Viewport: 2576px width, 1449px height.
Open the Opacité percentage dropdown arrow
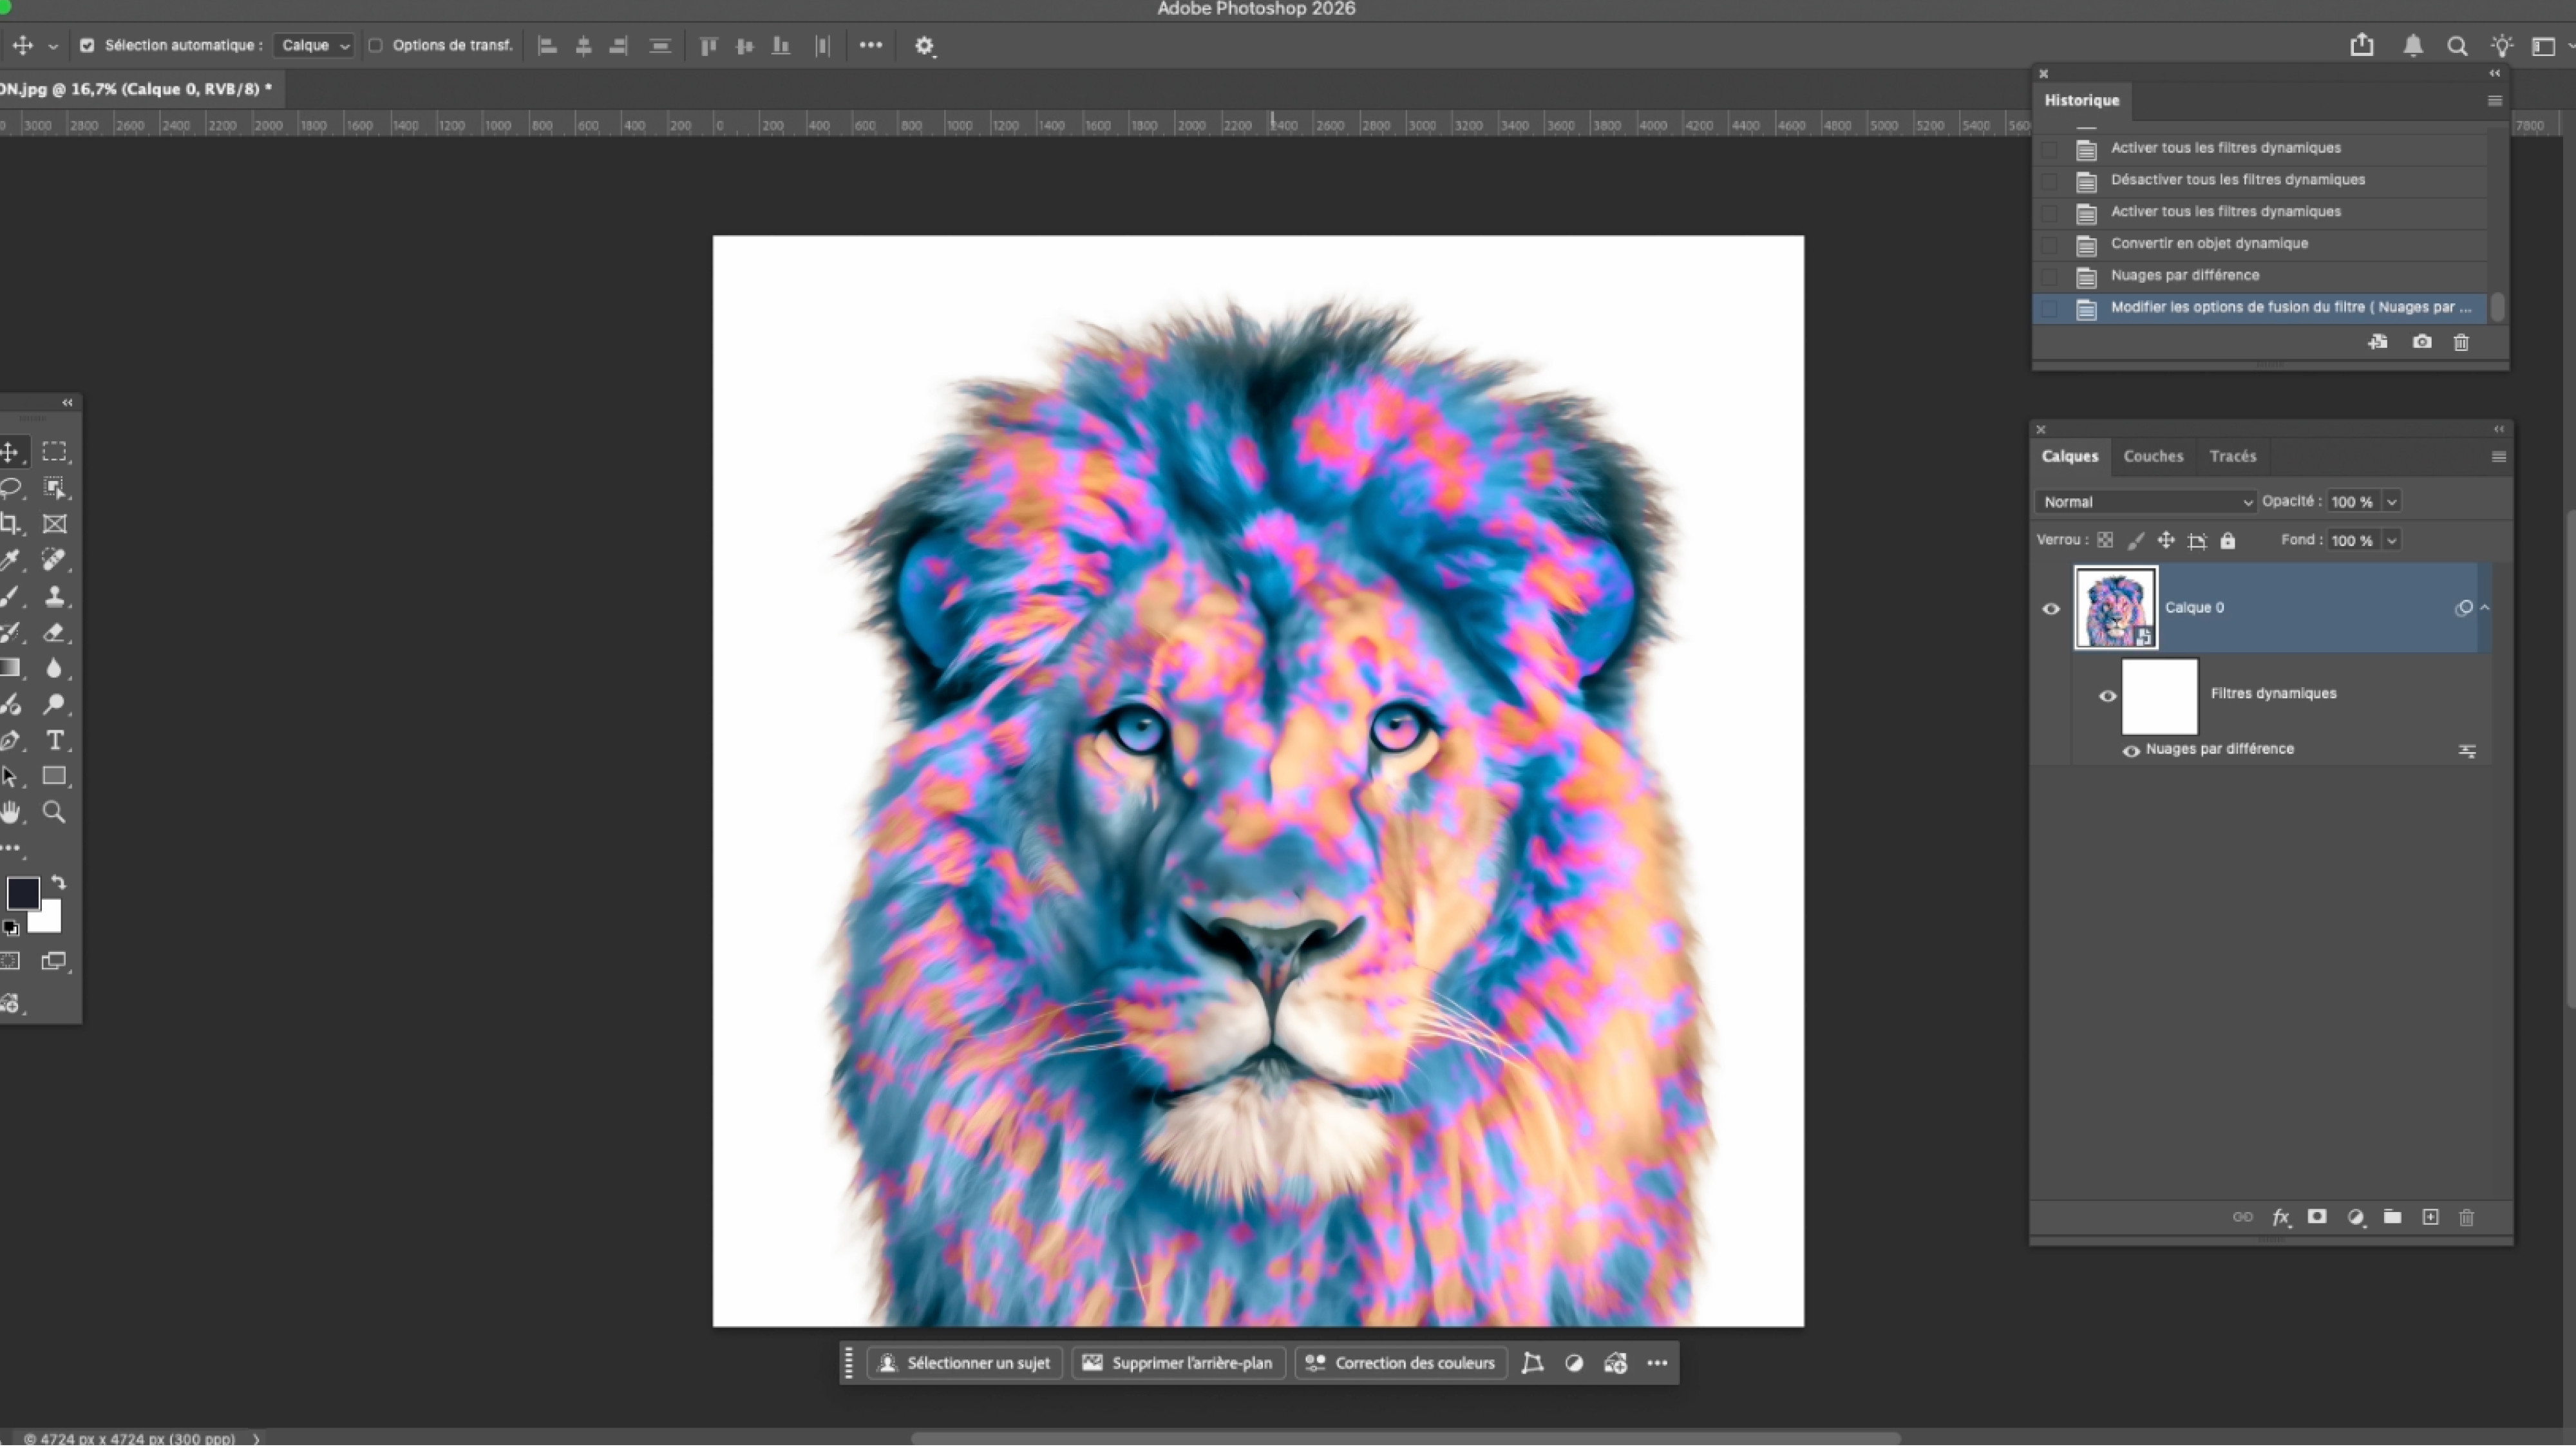(x=2392, y=502)
